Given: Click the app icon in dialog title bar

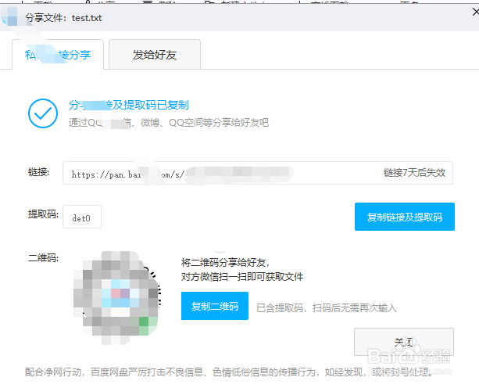Looking at the screenshot, I should (x=9, y=16).
